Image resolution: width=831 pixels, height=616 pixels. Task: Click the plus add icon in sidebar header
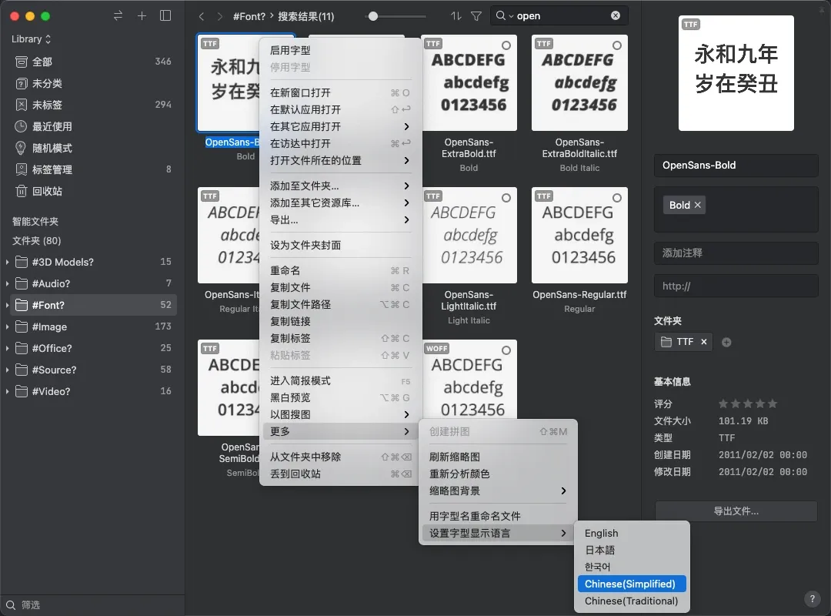142,16
